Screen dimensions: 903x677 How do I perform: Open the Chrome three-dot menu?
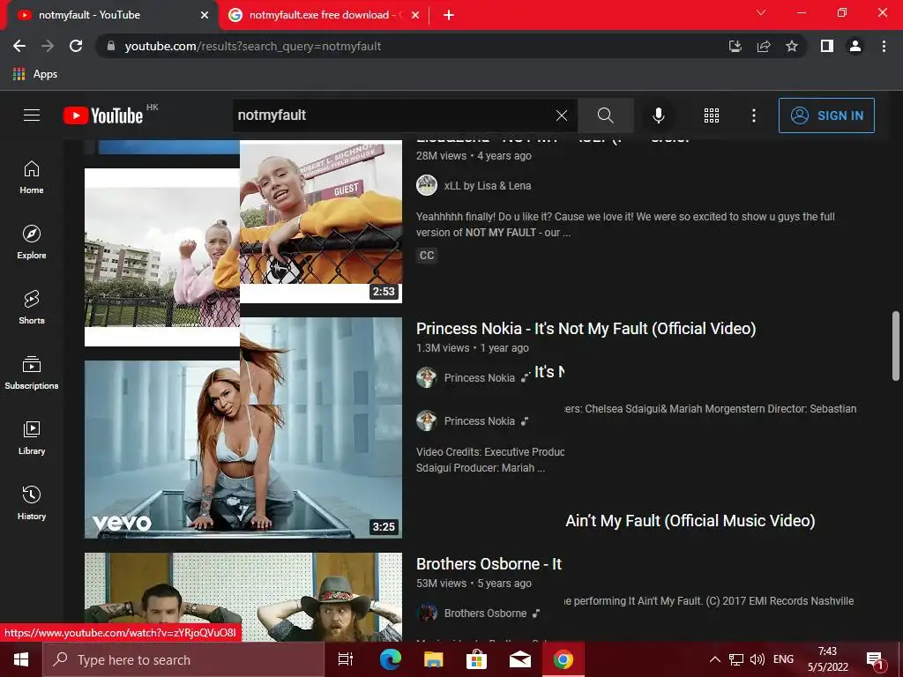(884, 46)
